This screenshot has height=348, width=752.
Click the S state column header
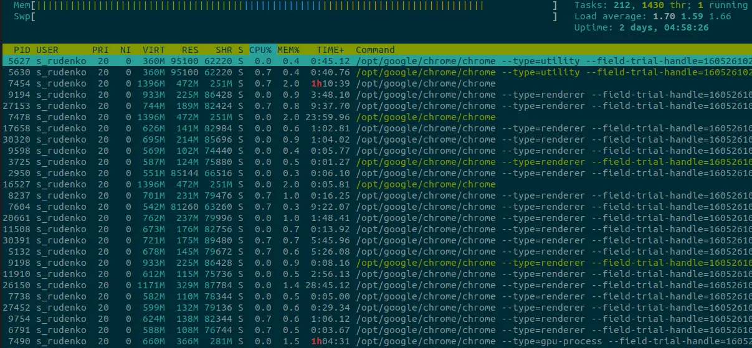(240, 50)
